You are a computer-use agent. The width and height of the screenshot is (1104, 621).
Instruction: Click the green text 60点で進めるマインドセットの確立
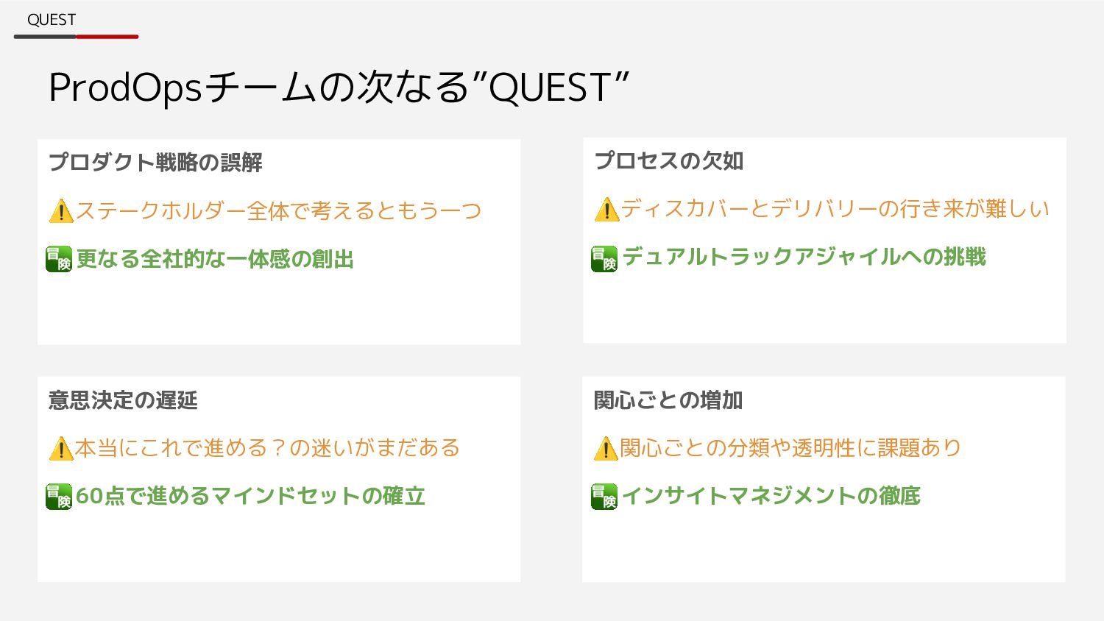[x=250, y=496]
